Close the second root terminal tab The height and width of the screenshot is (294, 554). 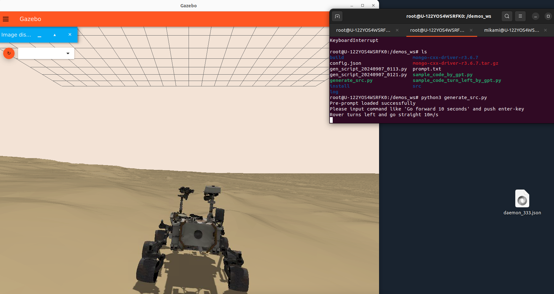point(471,30)
